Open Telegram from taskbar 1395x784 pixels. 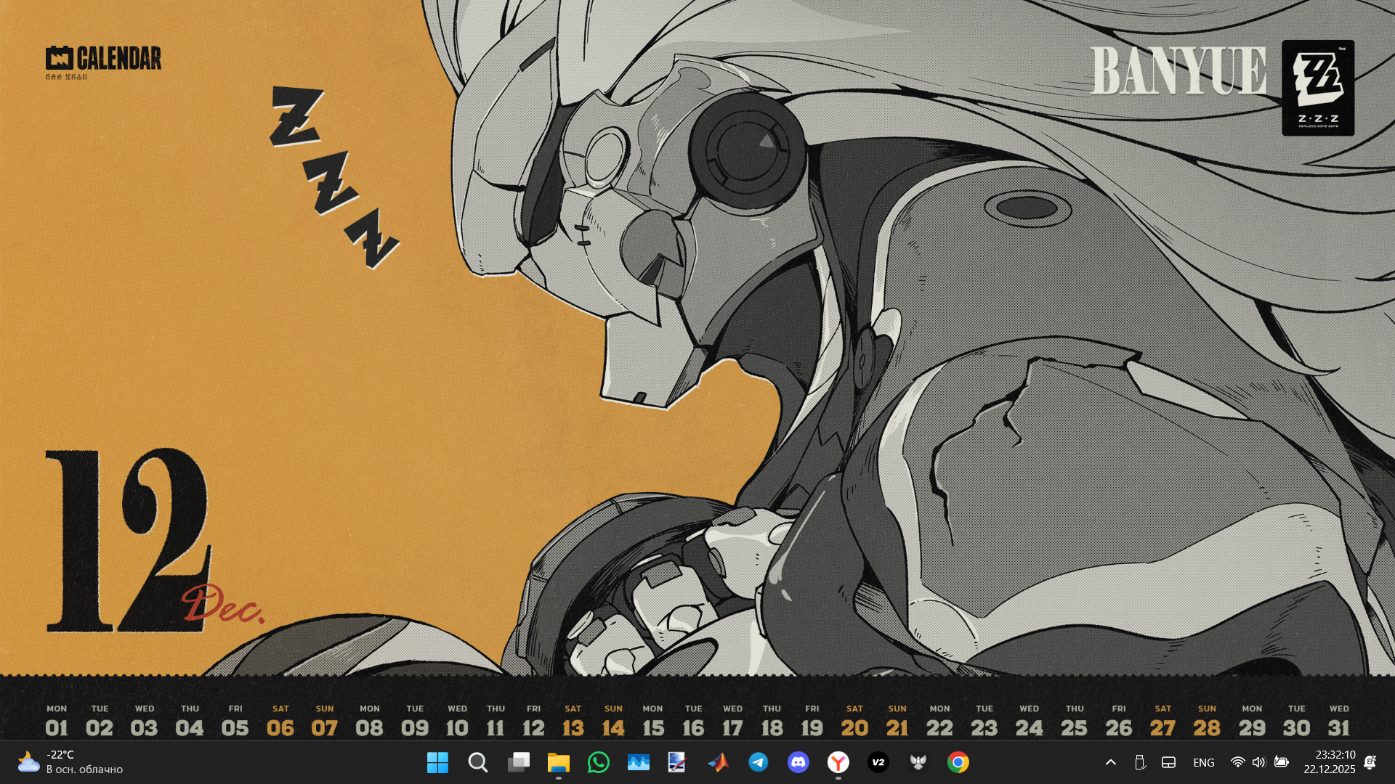point(758,762)
